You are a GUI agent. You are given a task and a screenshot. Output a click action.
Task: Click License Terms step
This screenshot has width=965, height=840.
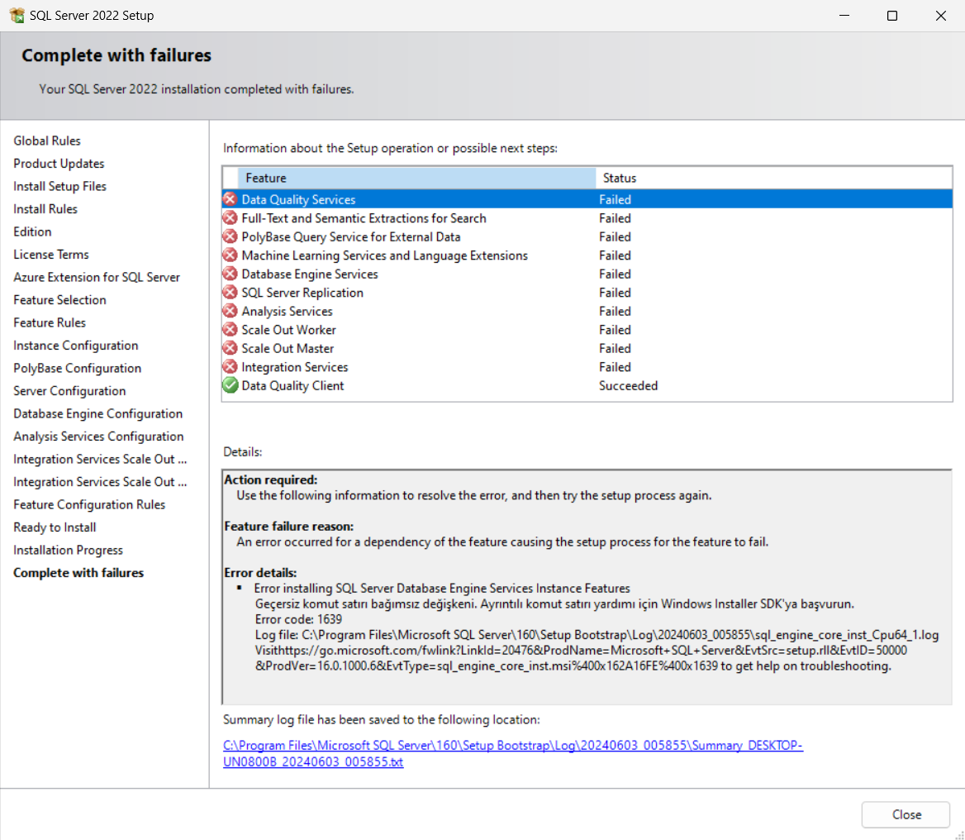point(50,255)
